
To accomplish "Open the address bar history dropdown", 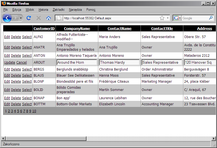I will 168,18.
